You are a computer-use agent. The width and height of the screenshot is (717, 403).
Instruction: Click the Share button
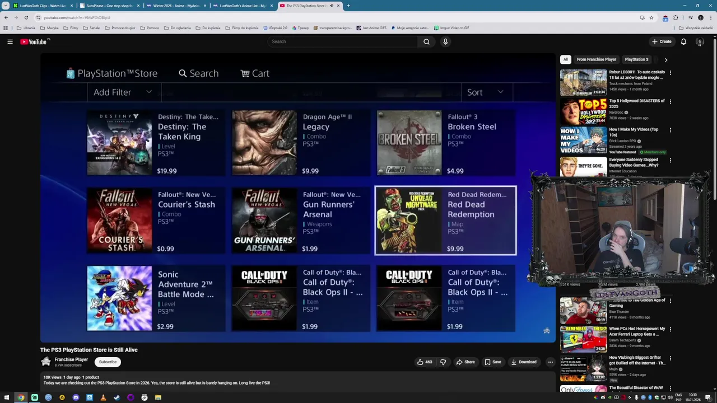pos(465,362)
